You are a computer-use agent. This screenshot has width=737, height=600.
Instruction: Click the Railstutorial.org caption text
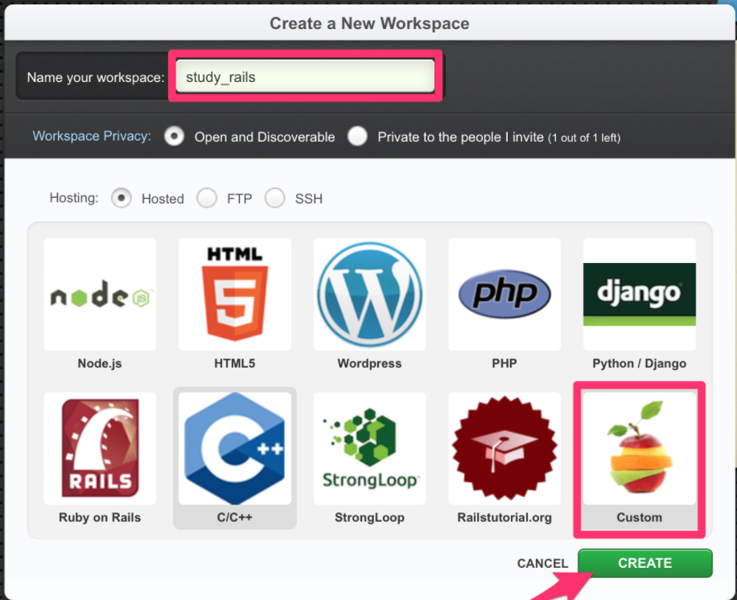(x=504, y=518)
